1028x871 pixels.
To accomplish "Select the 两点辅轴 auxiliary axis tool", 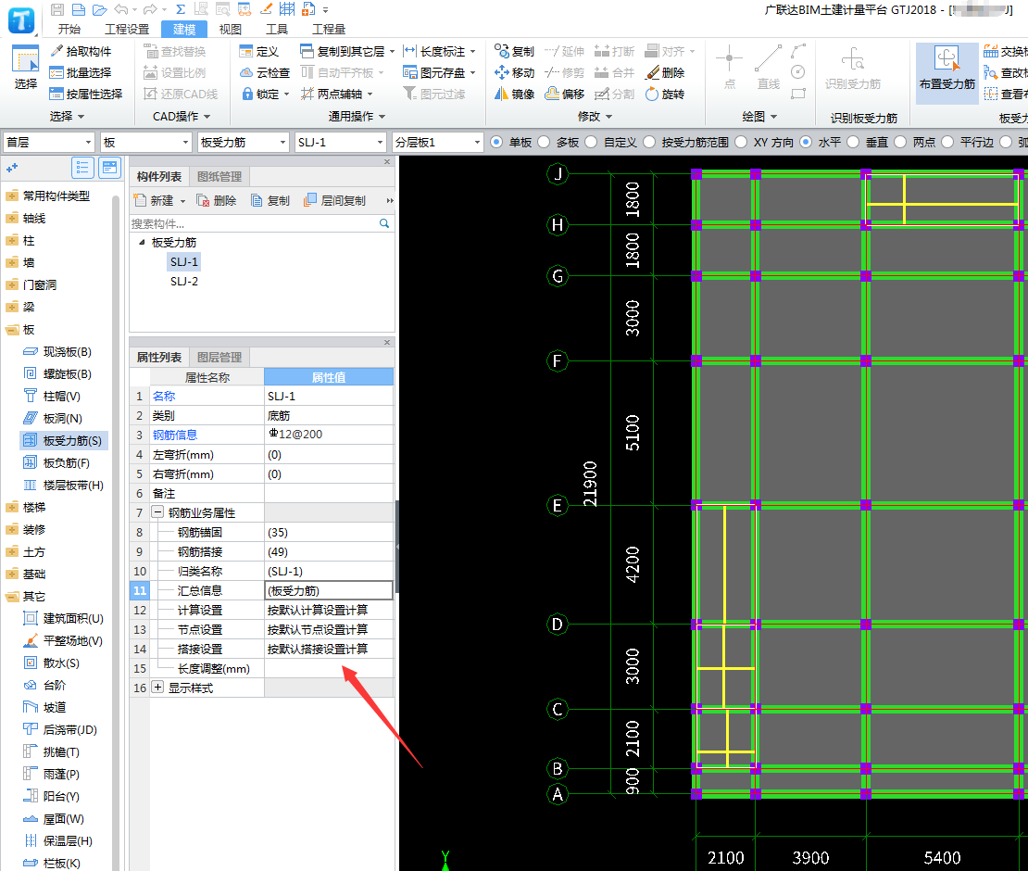I will point(337,94).
